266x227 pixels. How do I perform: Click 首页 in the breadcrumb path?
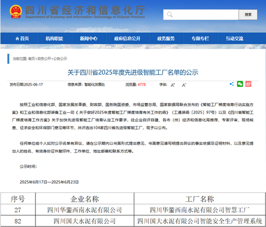[x=31, y=59]
